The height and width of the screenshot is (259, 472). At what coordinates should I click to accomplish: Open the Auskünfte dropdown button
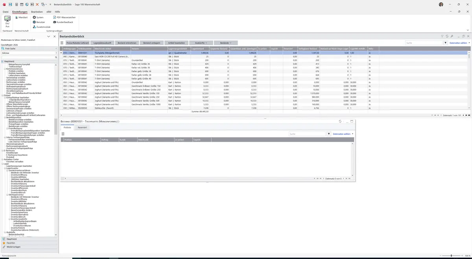(x=201, y=43)
